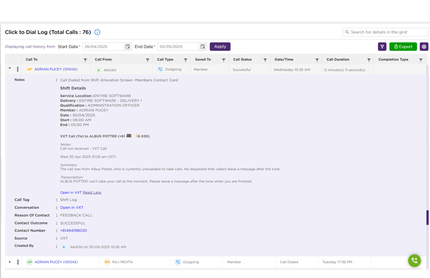Open in VXT link in Conversation field

coord(72,207)
